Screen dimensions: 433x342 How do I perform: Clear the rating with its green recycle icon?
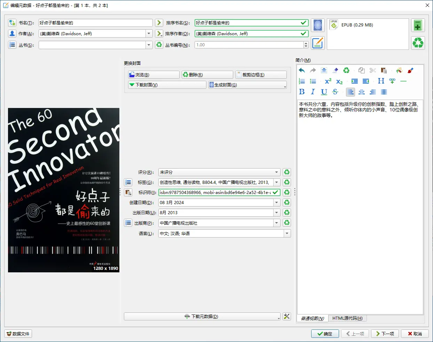coord(287,172)
